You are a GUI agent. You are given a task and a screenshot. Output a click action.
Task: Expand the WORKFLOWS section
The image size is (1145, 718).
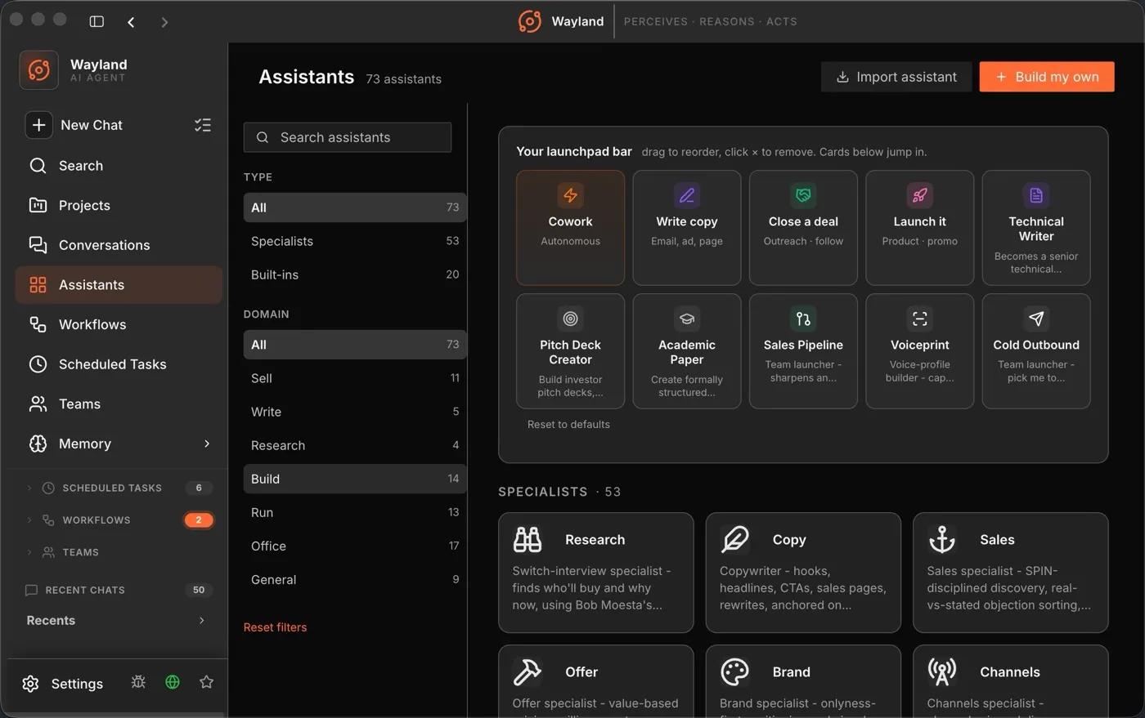pos(29,520)
